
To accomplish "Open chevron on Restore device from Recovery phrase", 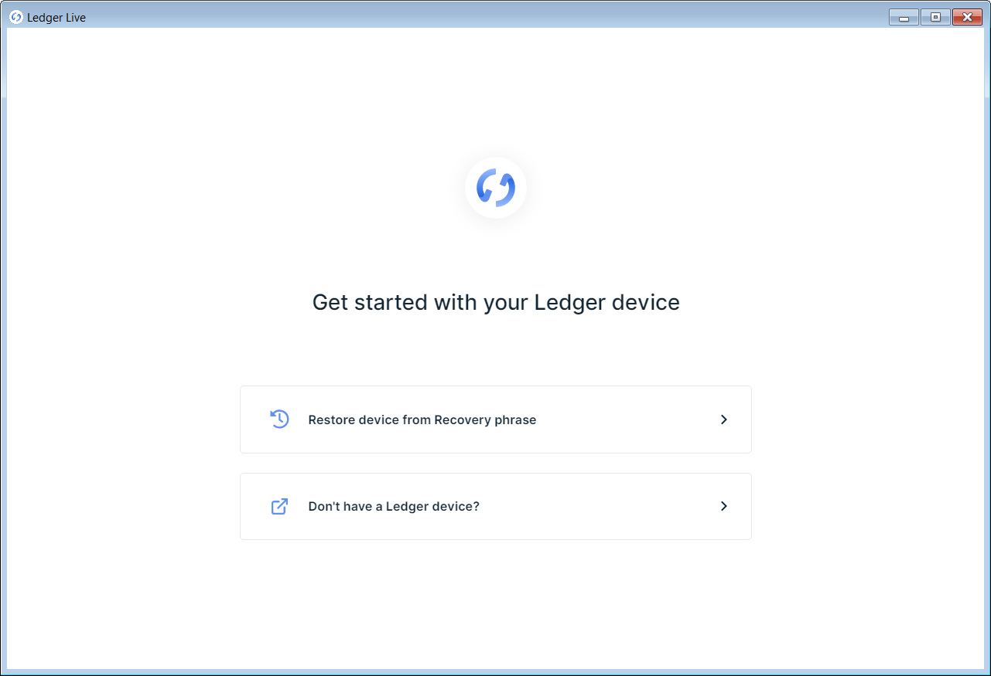I will click(724, 420).
